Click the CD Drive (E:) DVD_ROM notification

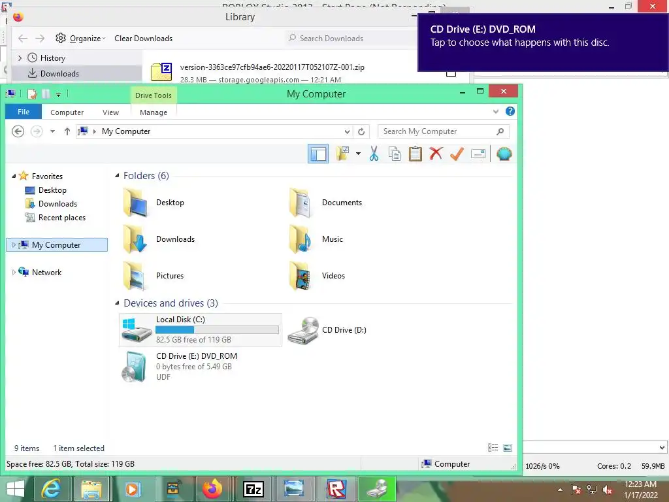[x=543, y=42]
